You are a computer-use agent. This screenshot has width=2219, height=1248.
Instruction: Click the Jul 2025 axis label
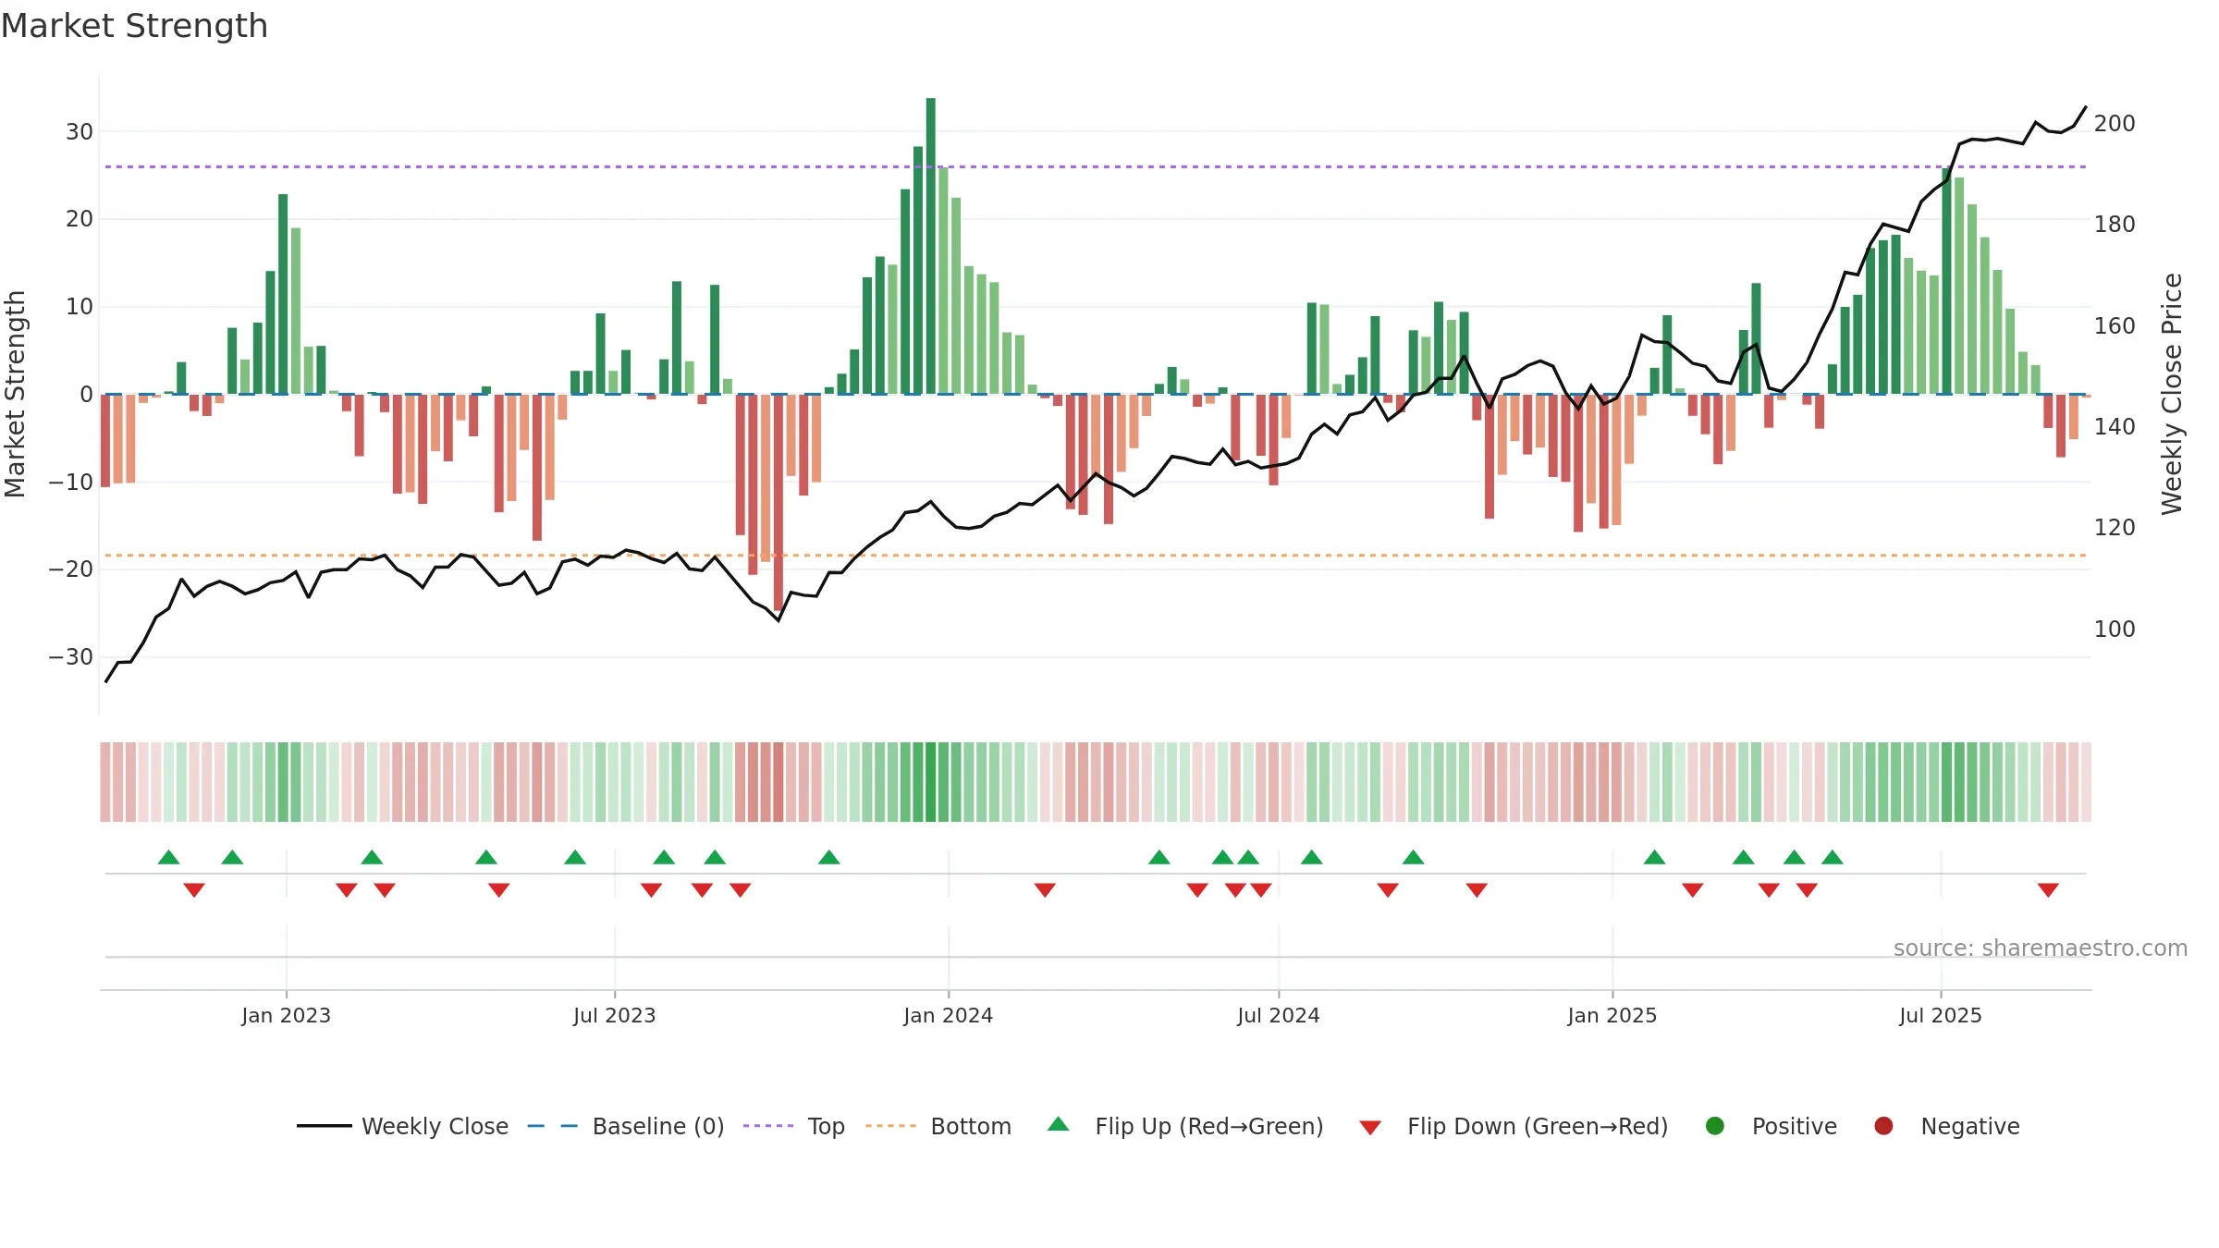coord(1941,1015)
